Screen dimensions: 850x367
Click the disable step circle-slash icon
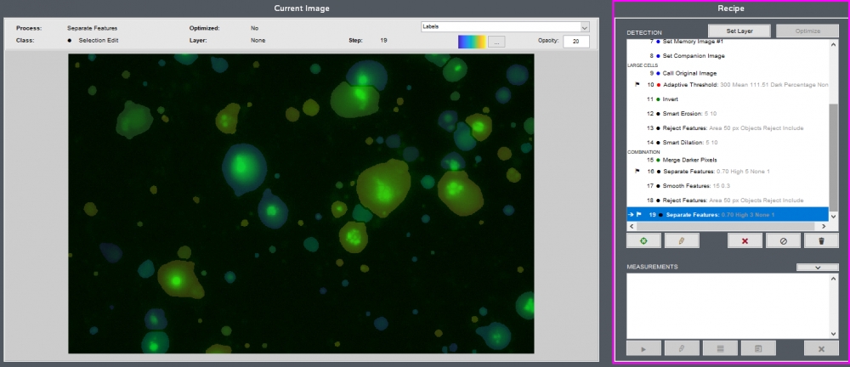(784, 241)
